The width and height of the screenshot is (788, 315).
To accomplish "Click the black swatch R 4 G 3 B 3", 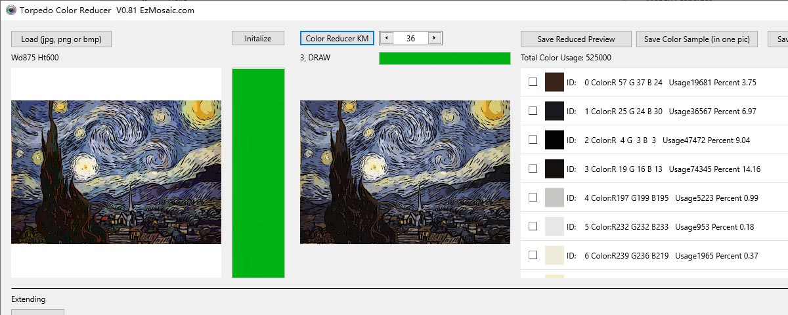I will pos(554,140).
